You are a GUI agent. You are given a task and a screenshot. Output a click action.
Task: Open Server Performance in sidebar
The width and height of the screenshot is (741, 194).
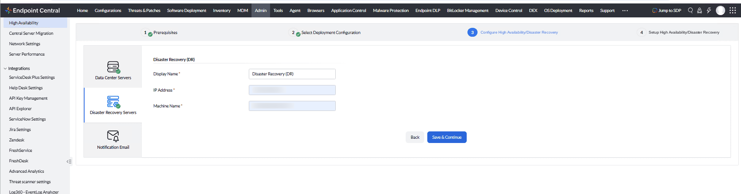tap(27, 54)
